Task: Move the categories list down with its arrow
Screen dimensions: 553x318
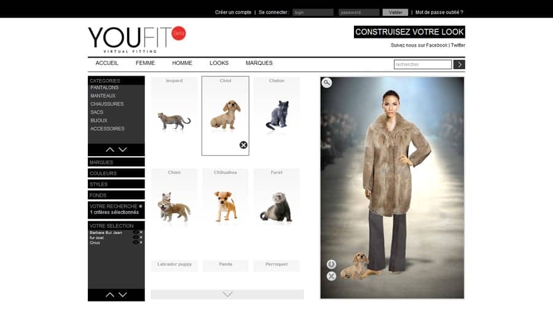Action: click(123, 150)
